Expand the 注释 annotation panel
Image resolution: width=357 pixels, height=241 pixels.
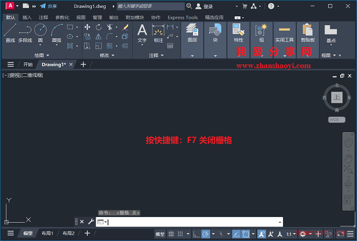click(x=156, y=55)
